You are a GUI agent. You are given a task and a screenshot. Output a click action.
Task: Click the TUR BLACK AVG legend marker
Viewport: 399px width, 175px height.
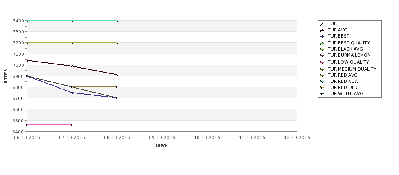pos(322,49)
